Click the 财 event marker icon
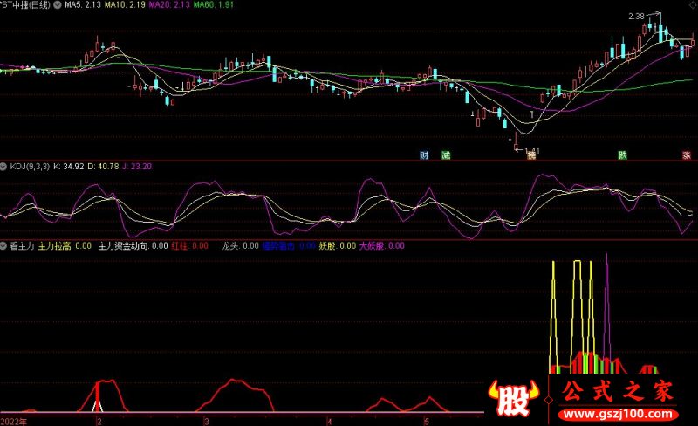Viewport: 698px width, 426px height. [424, 155]
